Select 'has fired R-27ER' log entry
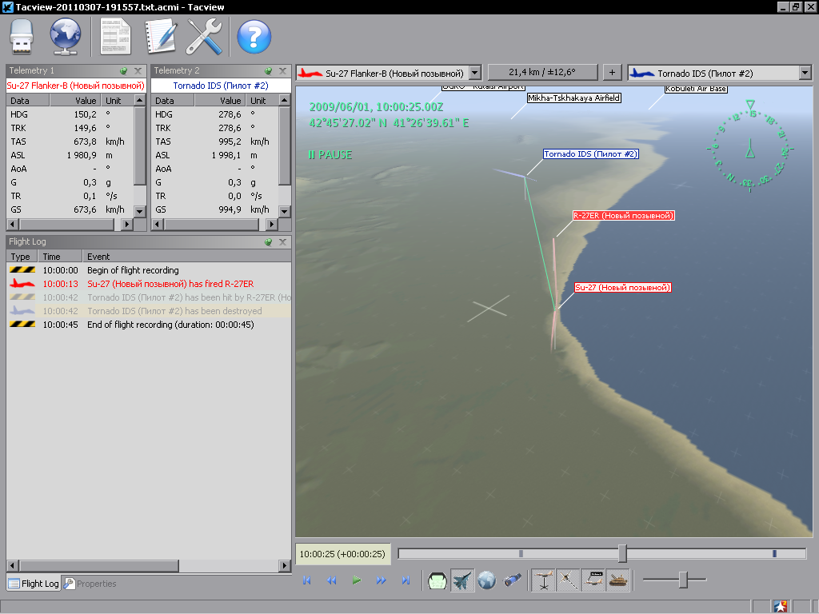The height and width of the screenshot is (614, 819). 149,284
